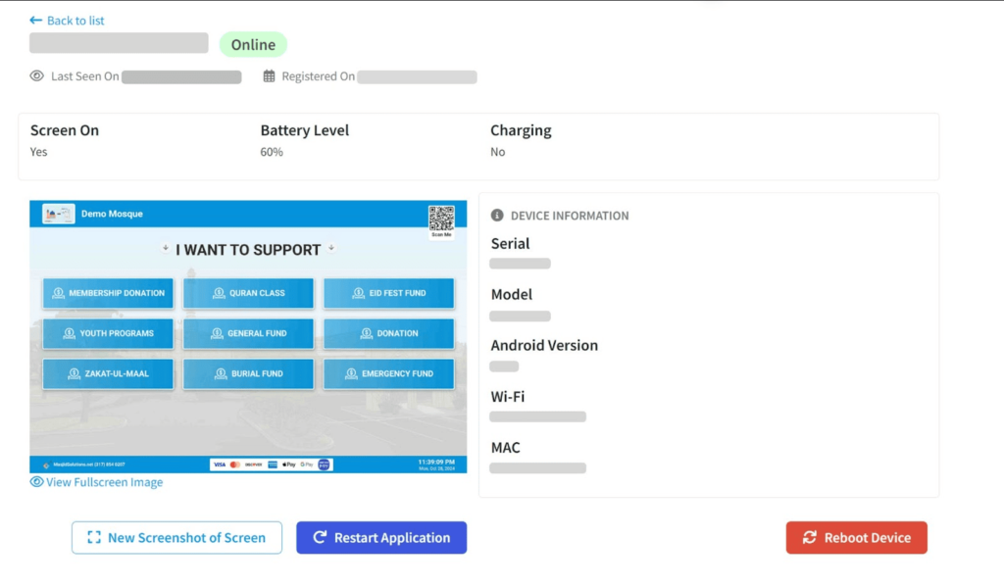Choose the Donation tile
The height and width of the screenshot is (588, 1004).
pos(388,333)
